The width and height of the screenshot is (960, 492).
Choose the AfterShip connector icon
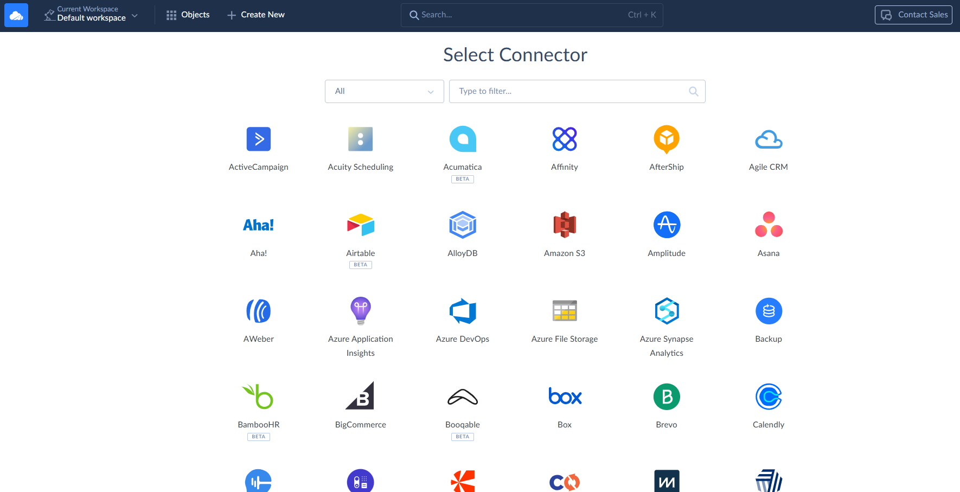pyautogui.click(x=666, y=139)
